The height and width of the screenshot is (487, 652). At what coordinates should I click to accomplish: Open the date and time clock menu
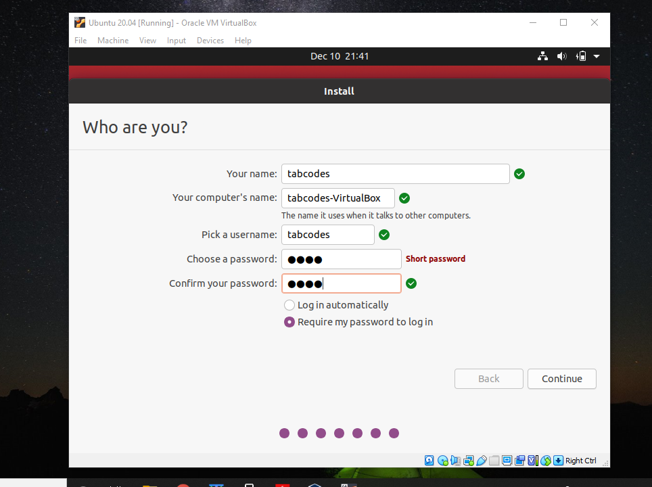click(x=340, y=56)
